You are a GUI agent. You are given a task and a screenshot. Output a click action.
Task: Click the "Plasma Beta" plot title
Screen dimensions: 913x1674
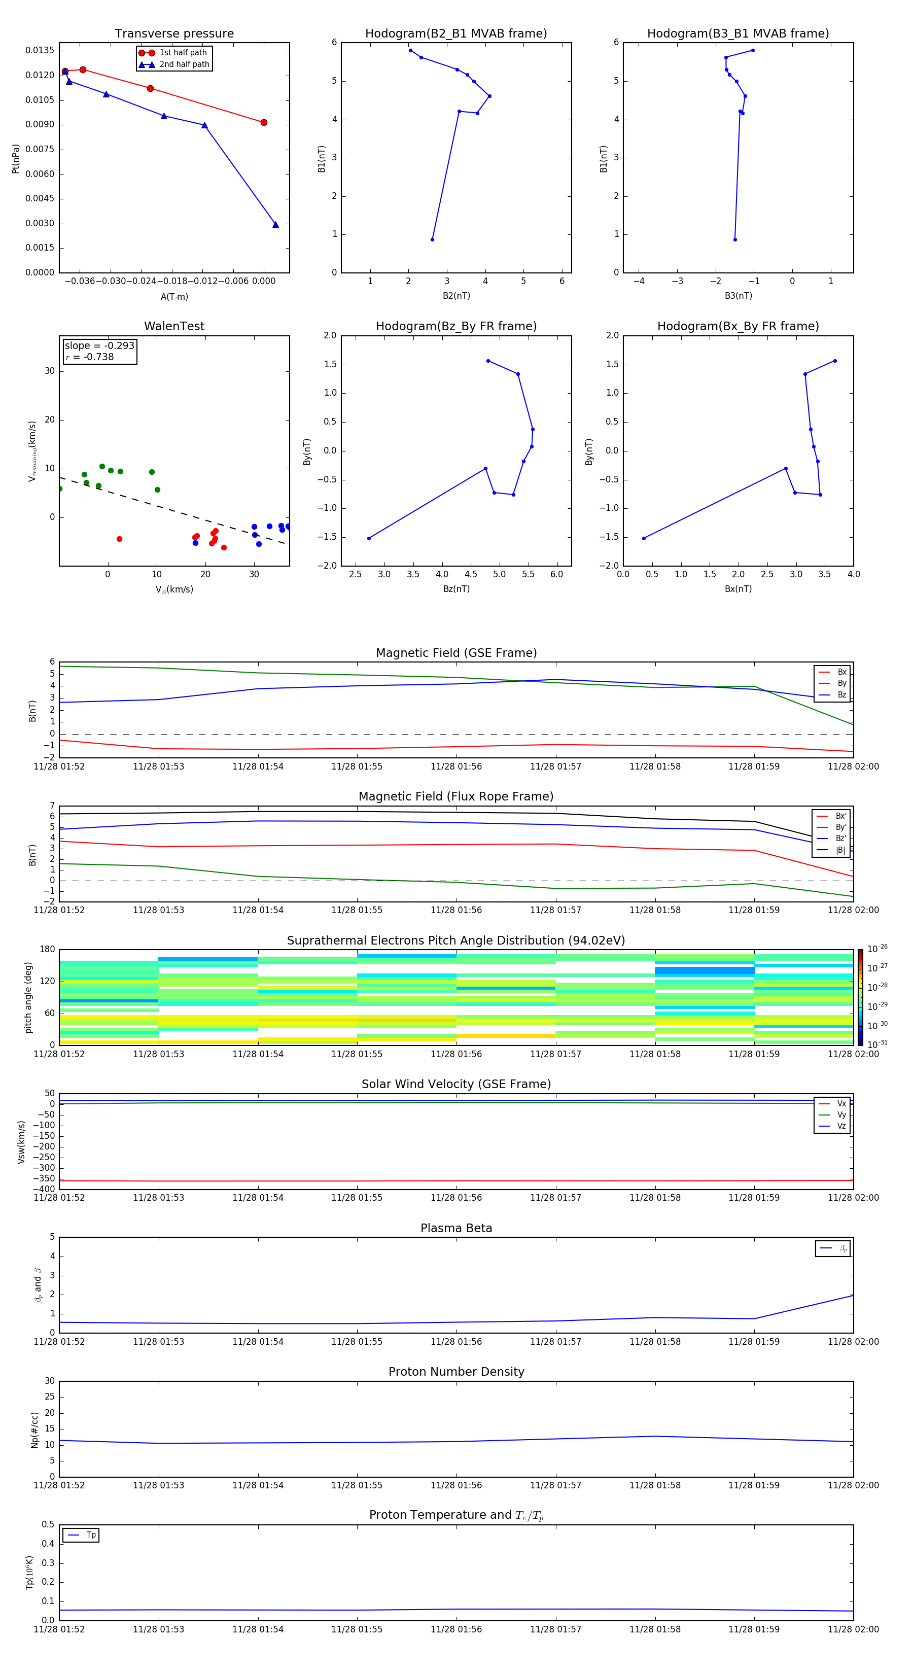456,1228
